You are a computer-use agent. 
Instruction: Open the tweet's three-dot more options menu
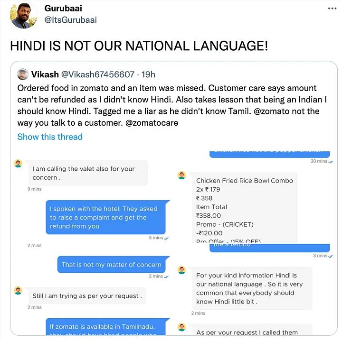[331, 9]
